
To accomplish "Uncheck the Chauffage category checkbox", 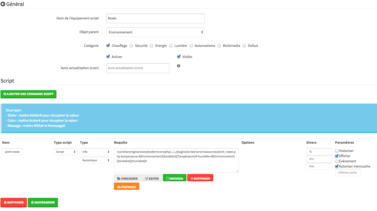I will pos(108,46).
